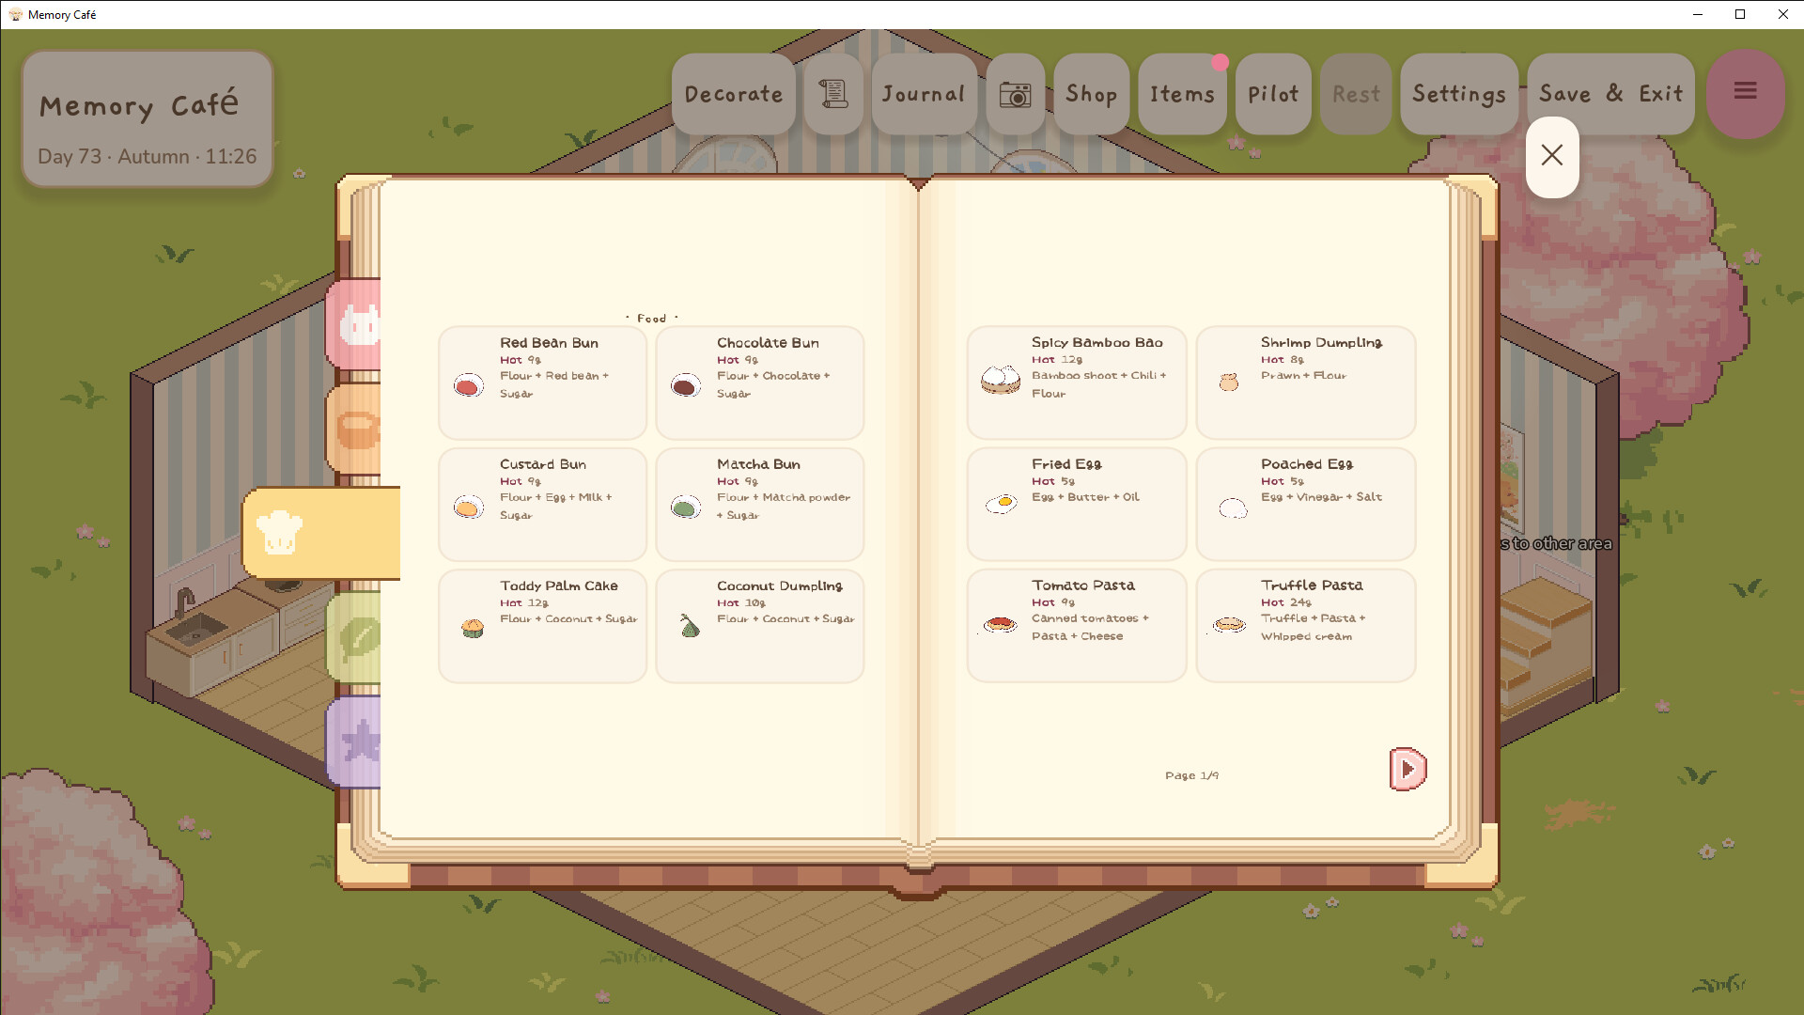Click the Memory Café title bar app icon
The height and width of the screenshot is (1015, 1804).
pyautogui.click(x=15, y=14)
